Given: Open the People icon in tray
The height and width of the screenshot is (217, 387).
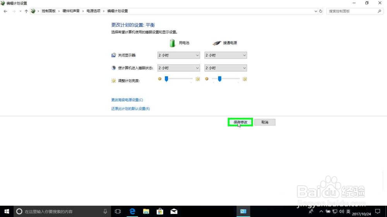Looking at the screenshot, I should pos(311,211).
